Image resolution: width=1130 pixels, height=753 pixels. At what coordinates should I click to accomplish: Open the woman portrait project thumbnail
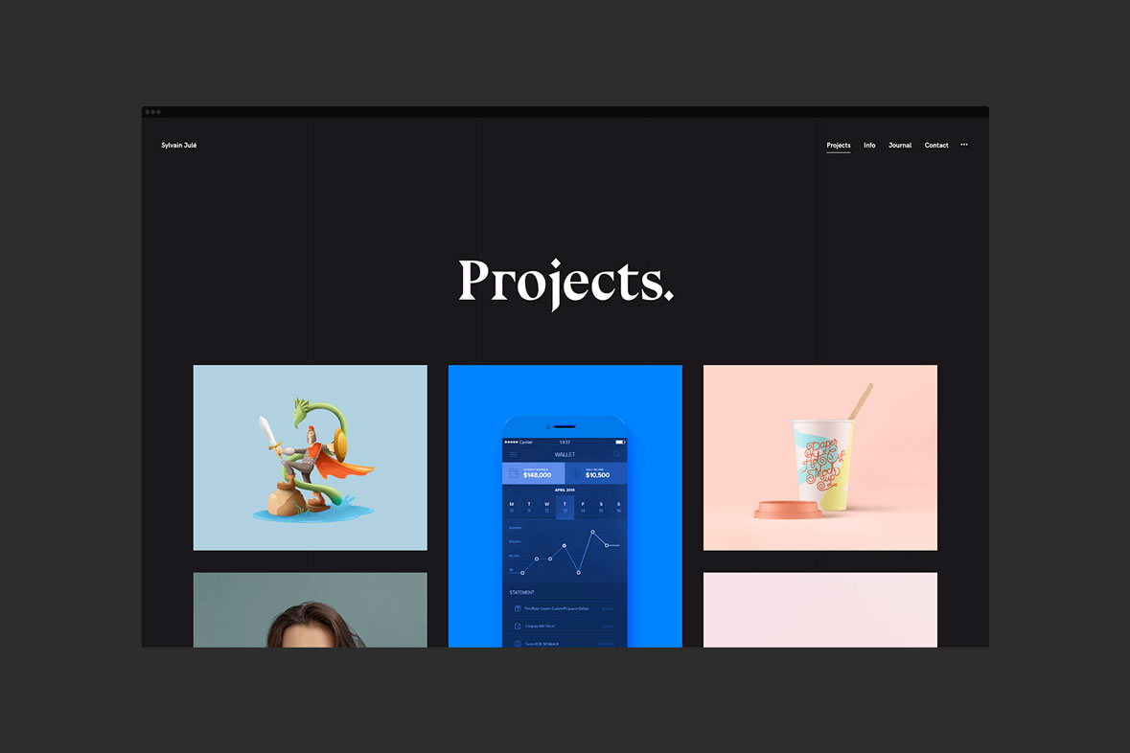pyautogui.click(x=310, y=609)
